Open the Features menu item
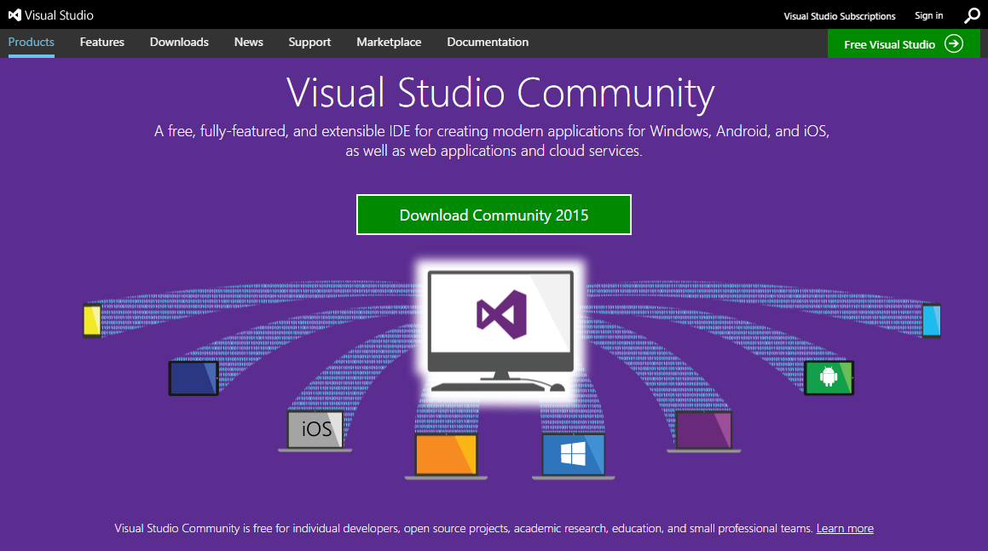The width and height of the screenshot is (988, 551). point(102,43)
